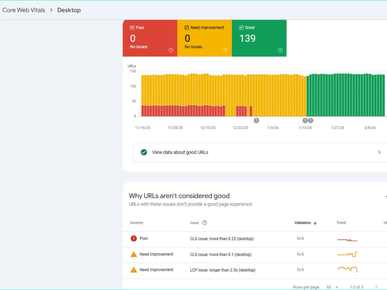Open help icon on Poor card

(x=171, y=50)
